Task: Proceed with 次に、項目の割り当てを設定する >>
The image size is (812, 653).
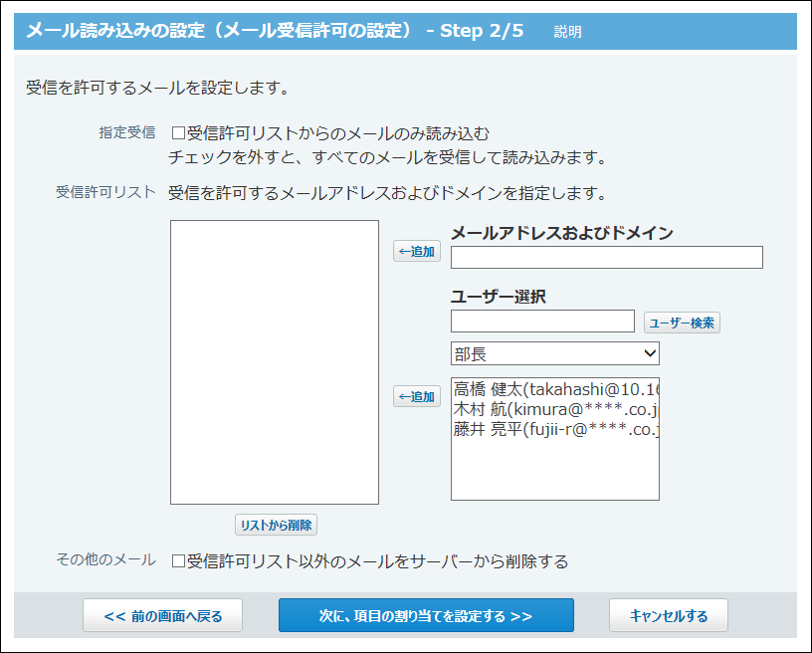Action: (x=426, y=616)
